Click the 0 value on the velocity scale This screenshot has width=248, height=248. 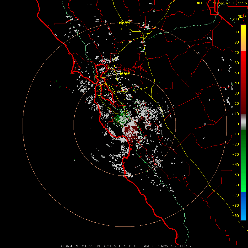tap(238, 124)
